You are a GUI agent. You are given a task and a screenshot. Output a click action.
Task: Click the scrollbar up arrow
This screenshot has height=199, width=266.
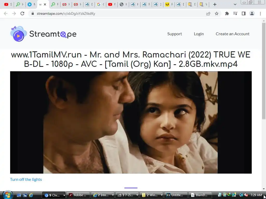264,20
